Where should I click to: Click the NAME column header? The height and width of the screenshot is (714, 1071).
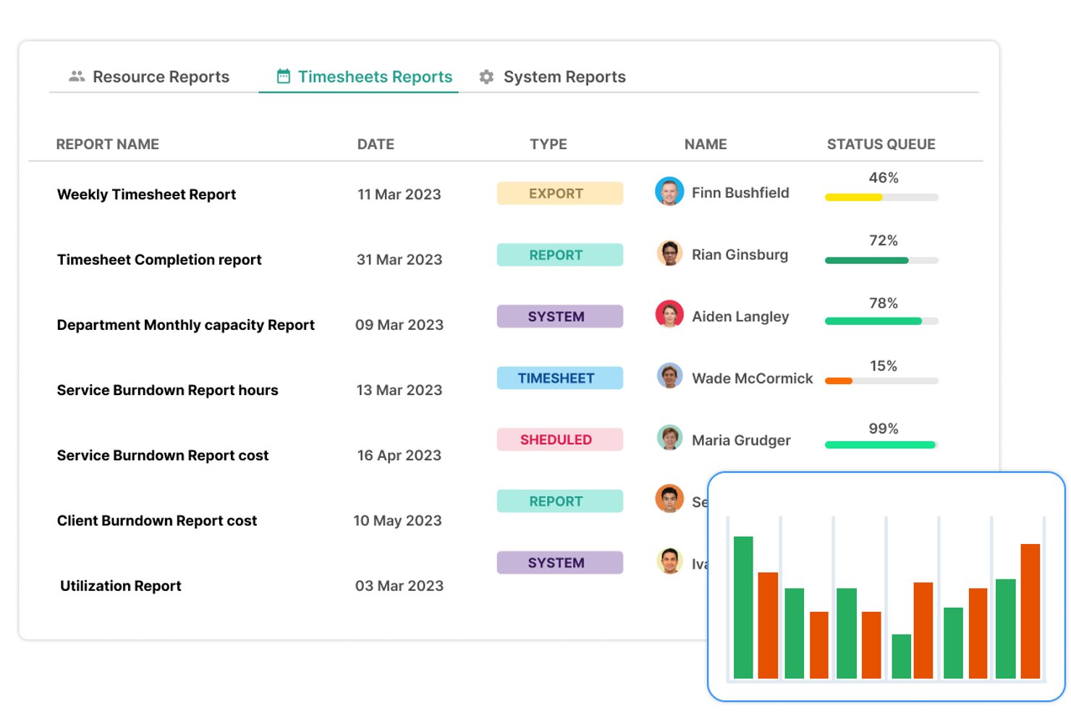click(x=706, y=144)
